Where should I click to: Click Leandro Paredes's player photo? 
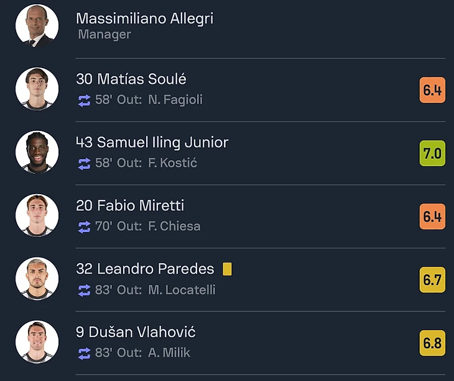click(x=37, y=279)
